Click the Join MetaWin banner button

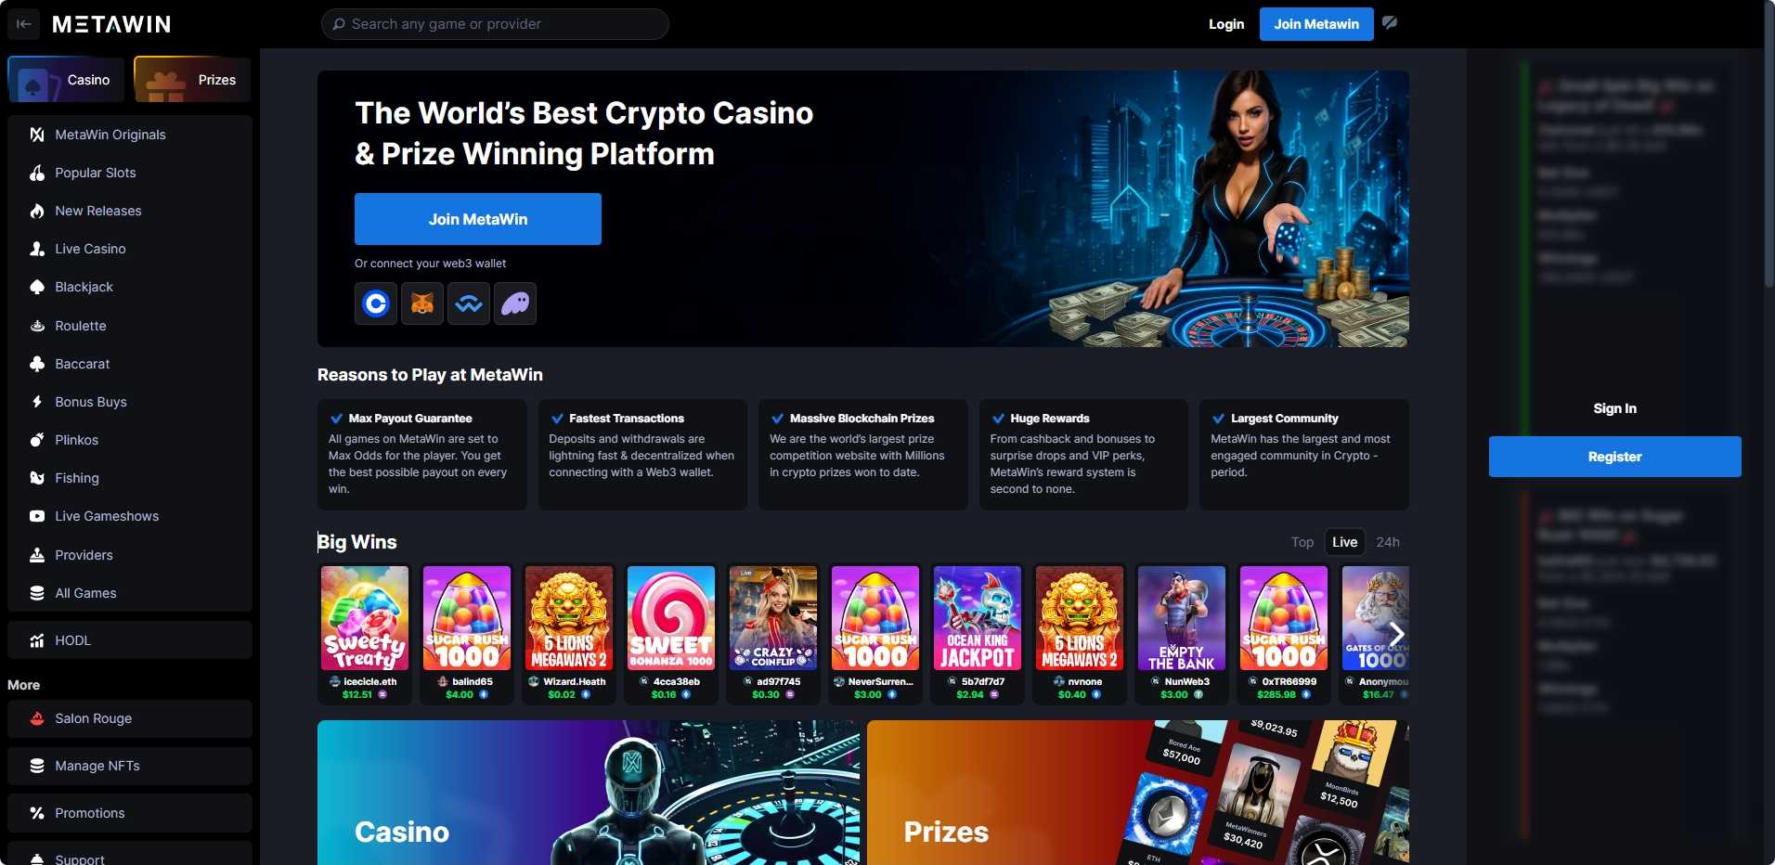[478, 219]
